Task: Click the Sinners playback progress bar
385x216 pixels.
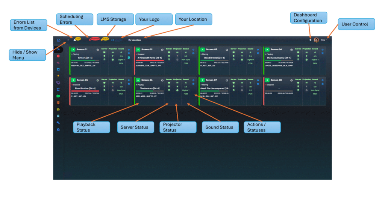Action: 85,60
